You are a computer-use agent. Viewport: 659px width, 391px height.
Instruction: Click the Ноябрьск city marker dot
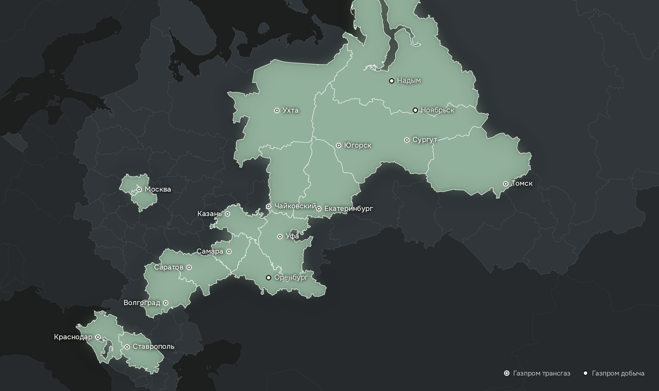click(415, 110)
